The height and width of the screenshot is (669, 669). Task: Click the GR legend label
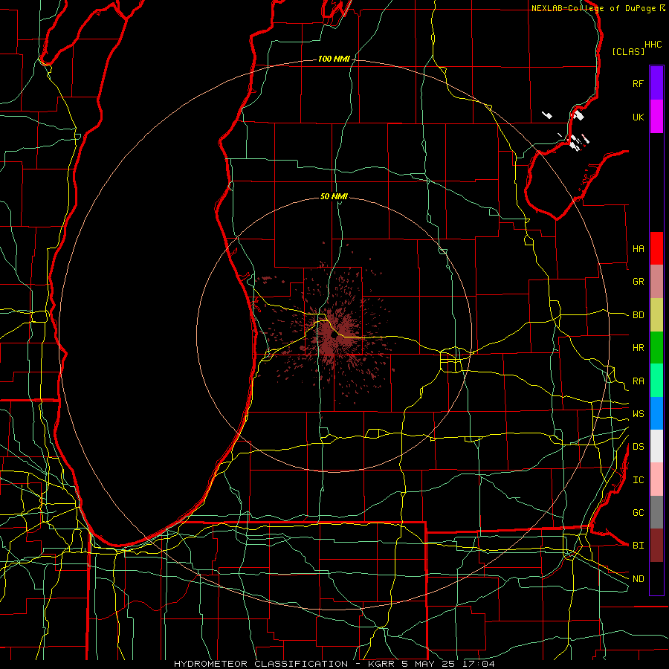point(638,282)
